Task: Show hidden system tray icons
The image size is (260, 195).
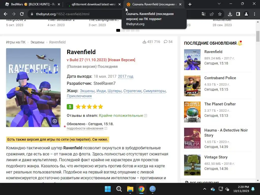Action: coord(205,189)
